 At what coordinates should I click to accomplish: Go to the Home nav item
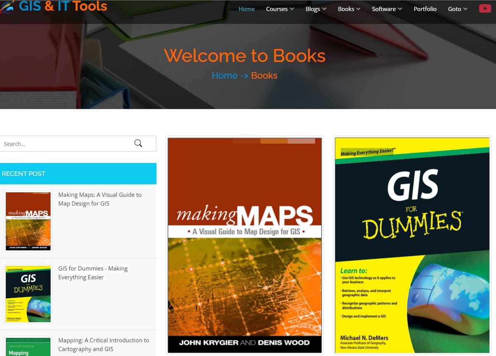(247, 9)
